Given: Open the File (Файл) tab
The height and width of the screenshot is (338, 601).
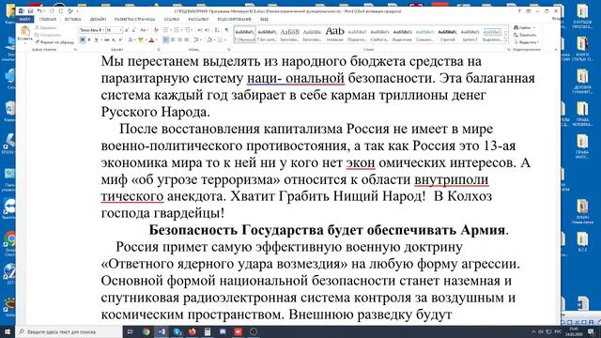Looking at the screenshot, I should pos(25,19).
